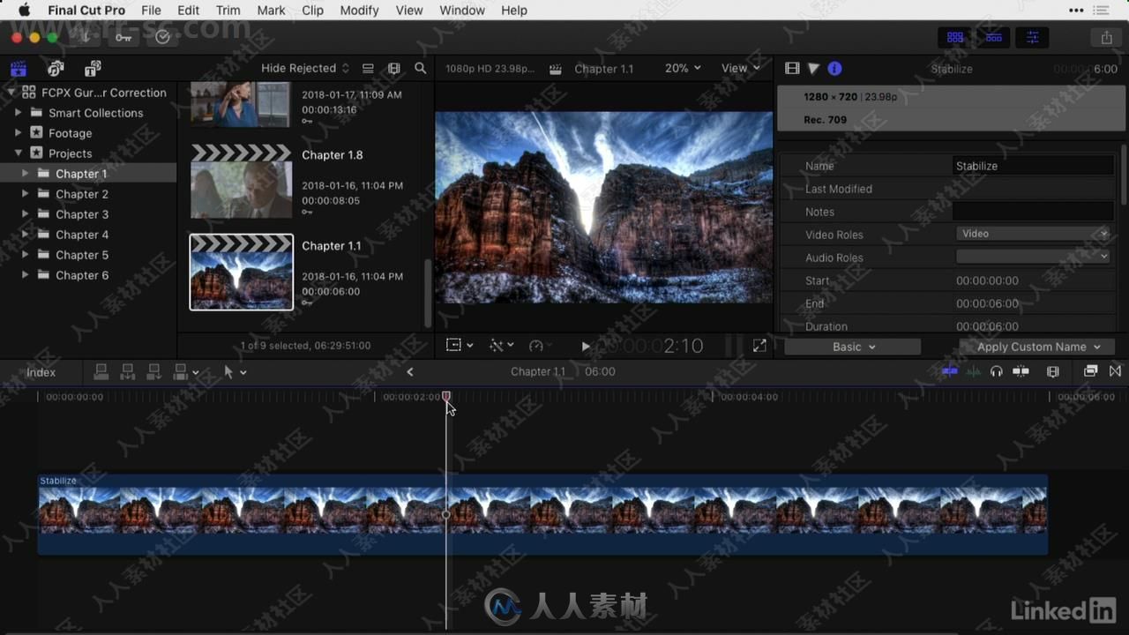The width and height of the screenshot is (1129, 635).
Task: Open the Color inspector triangle icon
Action: [x=813, y=69]
